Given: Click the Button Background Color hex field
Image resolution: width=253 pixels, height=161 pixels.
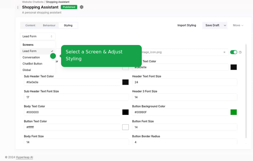Looking at the screenshot, I should coord(180,112).
